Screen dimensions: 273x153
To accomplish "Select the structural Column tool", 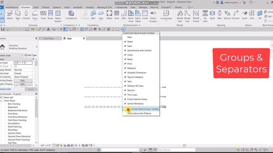I will tap(26, 15).
